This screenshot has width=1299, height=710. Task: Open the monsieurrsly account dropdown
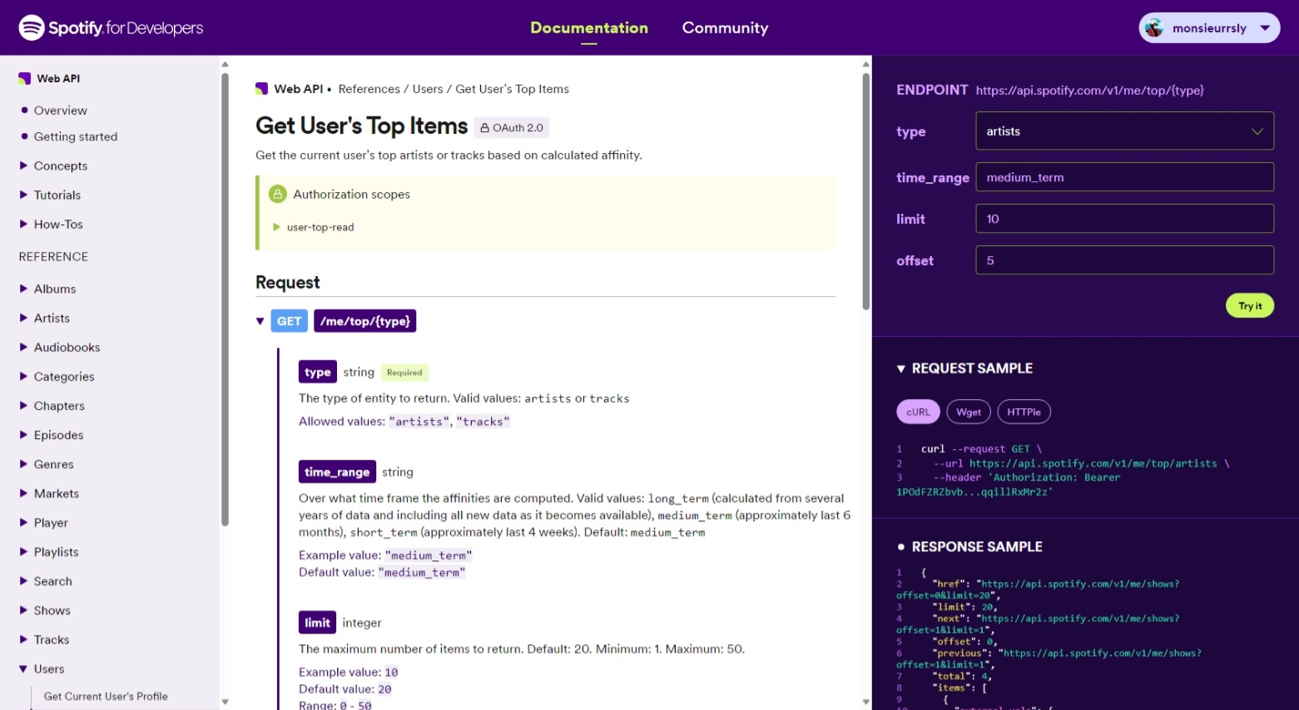click(x=1209, y=27)
